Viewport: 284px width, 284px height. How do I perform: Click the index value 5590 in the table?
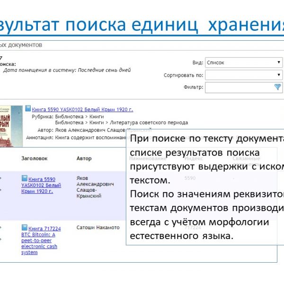190,178
